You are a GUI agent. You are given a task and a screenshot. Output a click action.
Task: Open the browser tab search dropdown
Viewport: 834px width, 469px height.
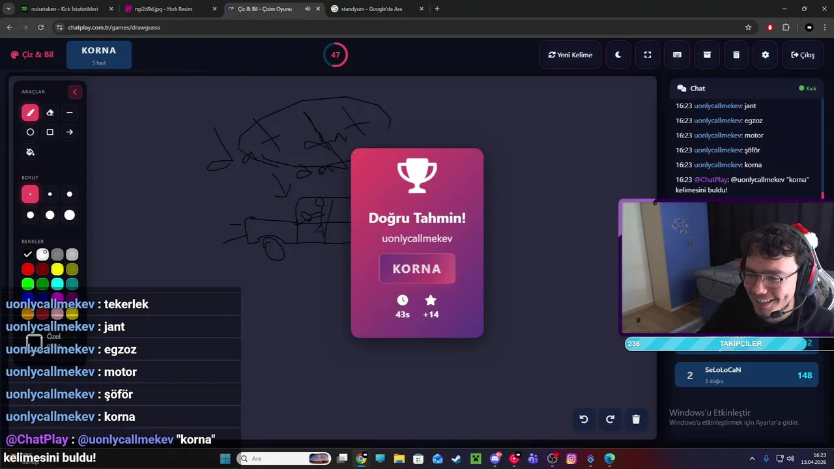point(8,9)
